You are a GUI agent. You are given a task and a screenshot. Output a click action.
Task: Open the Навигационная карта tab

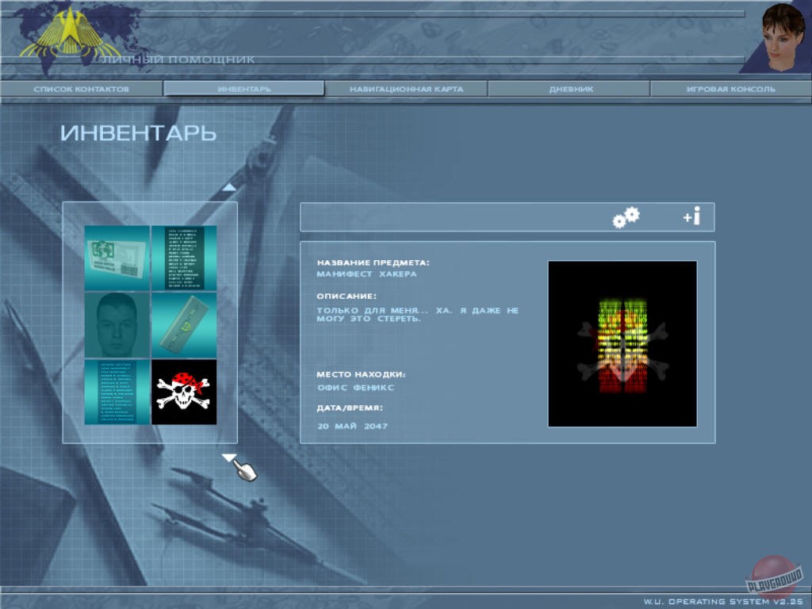pos(406,89)
